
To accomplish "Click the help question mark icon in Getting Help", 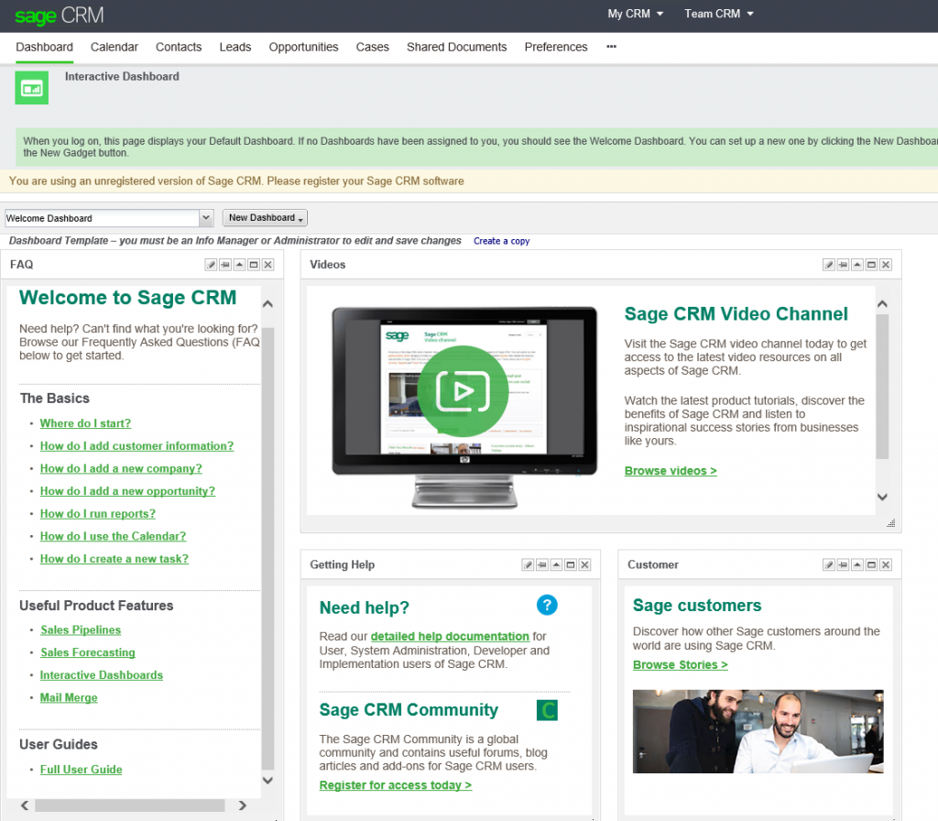I will click(x=547, y=605).
